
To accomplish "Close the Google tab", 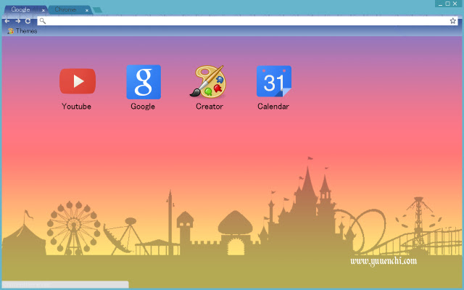I will click(x=43, y=10).
